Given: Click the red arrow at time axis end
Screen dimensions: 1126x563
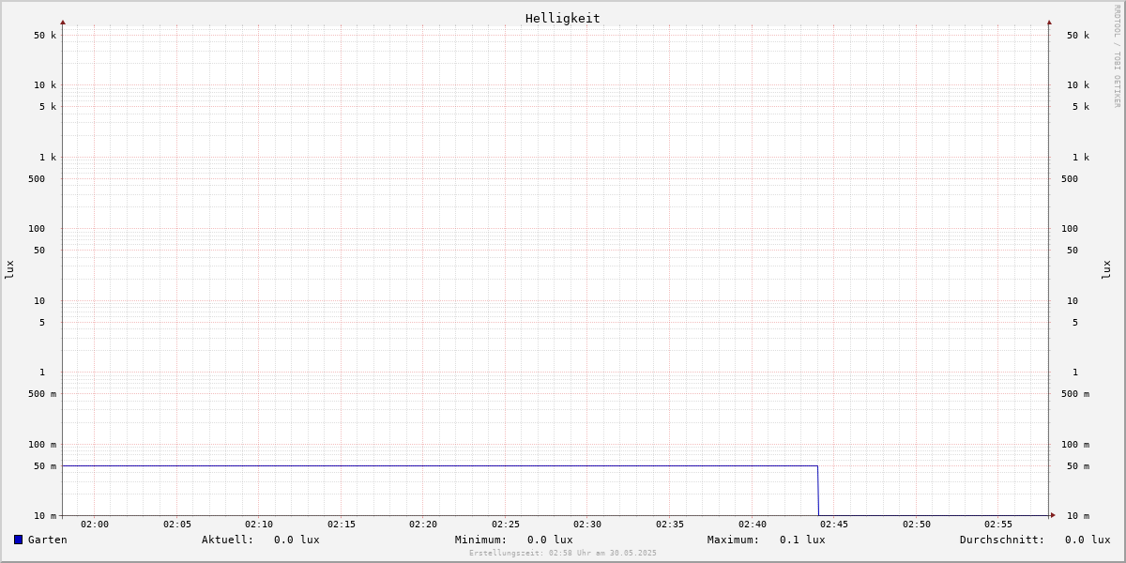Looking at the screenshot, I should 1053,515.
